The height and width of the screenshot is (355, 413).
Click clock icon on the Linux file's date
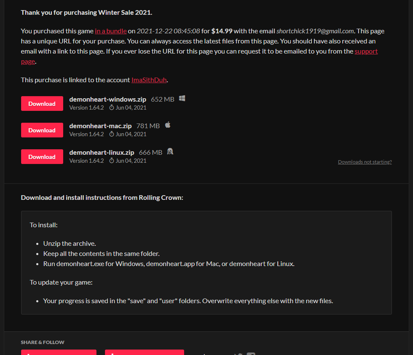[x=112, y=161]
